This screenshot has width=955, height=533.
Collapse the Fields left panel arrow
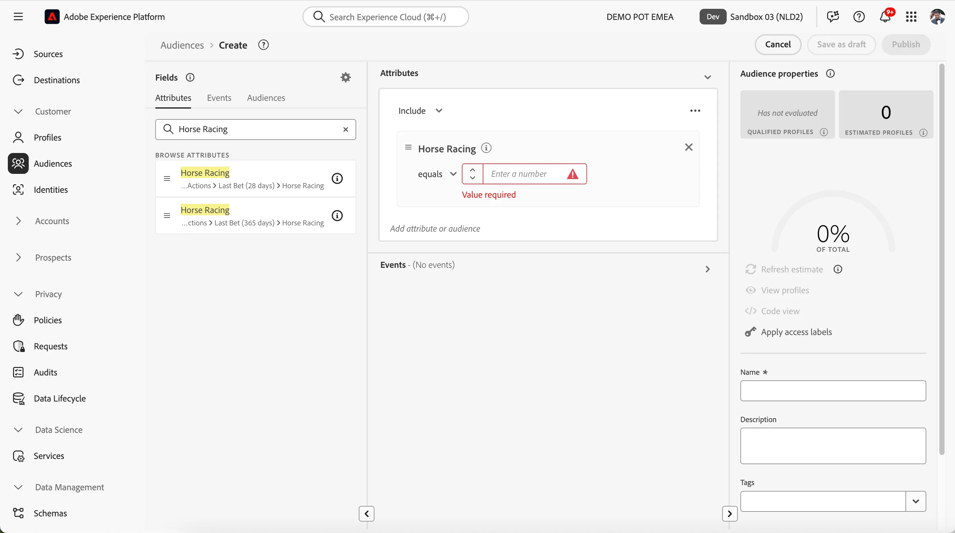coord(366,514)
